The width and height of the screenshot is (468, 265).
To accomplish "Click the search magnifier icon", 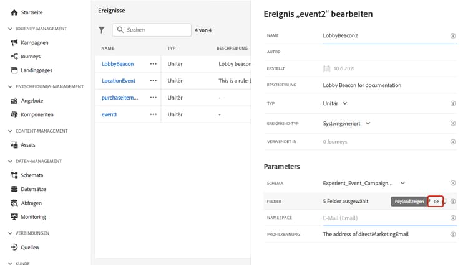I will click(x=120, y=30).
